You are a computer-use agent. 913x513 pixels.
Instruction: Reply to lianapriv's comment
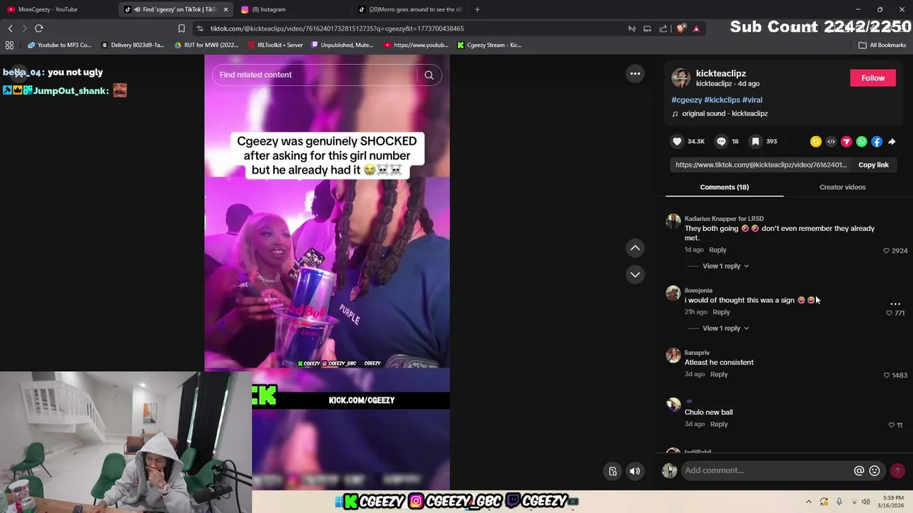point(718,374)
